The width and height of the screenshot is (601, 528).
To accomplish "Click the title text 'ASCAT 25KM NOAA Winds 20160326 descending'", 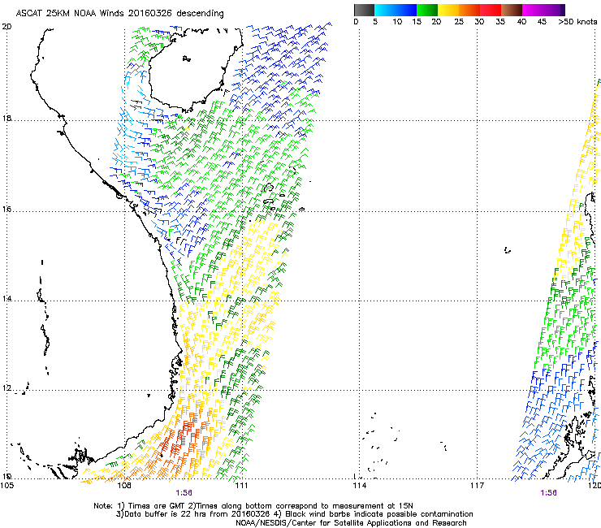I will click(x=119, y=14).
